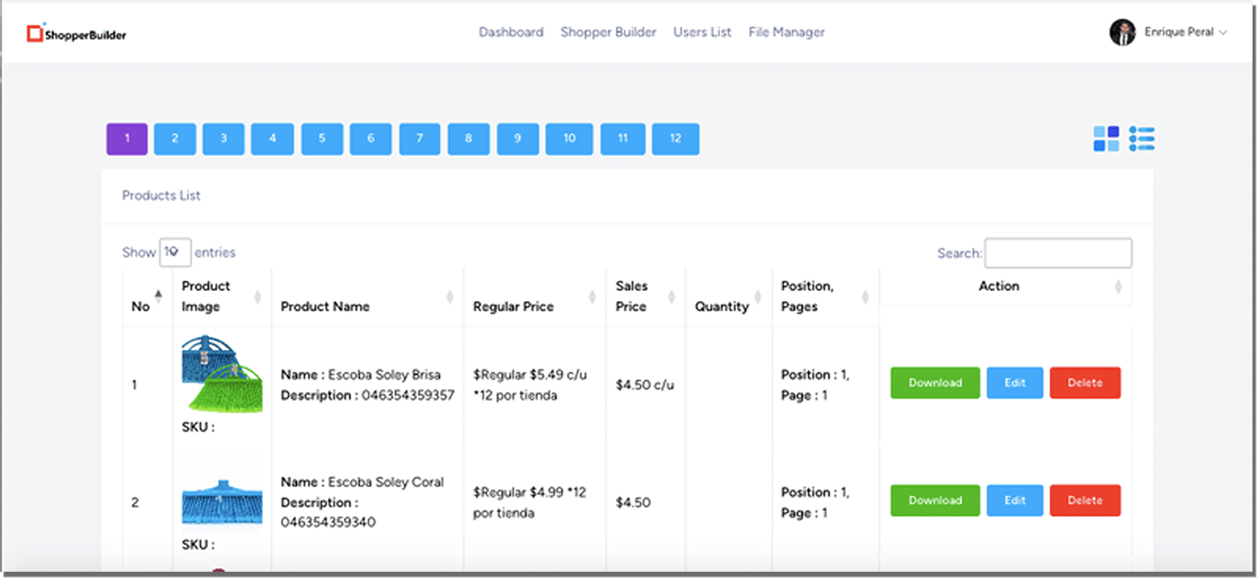The image size is (1257, 578).
Task: Switch to list view using the list icon
Action: [x=1142, y=138]
